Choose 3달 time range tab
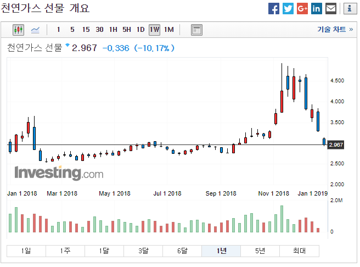The width and height of the screenshot is (360, 267). [x=143, y=251]
